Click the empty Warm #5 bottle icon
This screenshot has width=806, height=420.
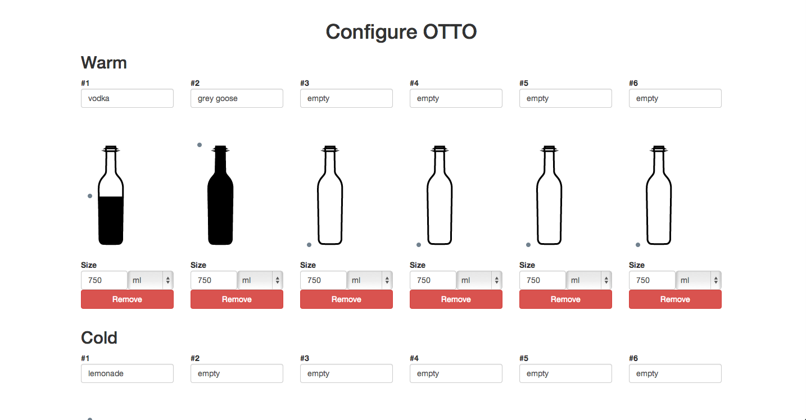pos(549,195)
